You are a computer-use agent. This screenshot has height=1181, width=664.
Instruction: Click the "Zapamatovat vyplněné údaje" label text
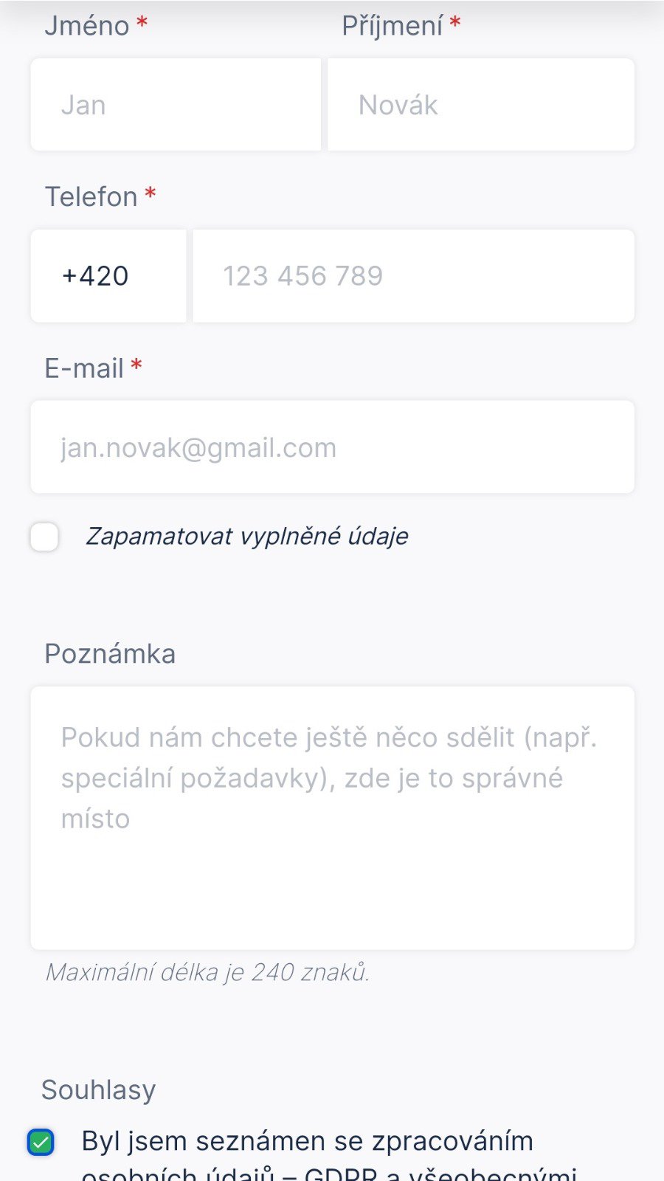coord(247,537)
